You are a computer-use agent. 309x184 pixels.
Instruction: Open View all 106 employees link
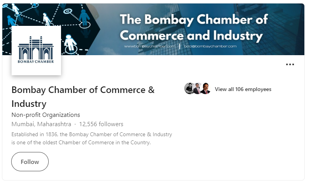[243, 89]
